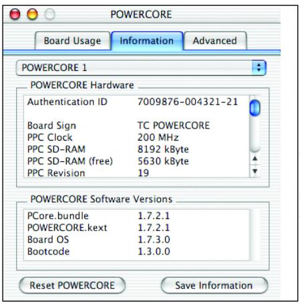300x302 pixels.
Task: Select the Bootcode entry
Action: pyautogui.click(x=49, y=252)
